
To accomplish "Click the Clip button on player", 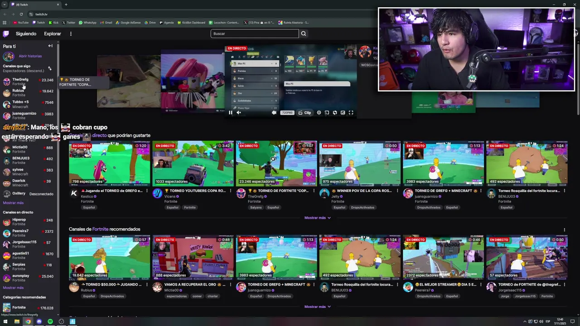I will [305, 113].
